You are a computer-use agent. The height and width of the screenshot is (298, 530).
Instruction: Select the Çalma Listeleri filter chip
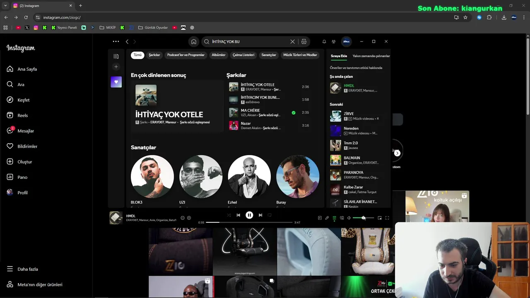[243, 55]
